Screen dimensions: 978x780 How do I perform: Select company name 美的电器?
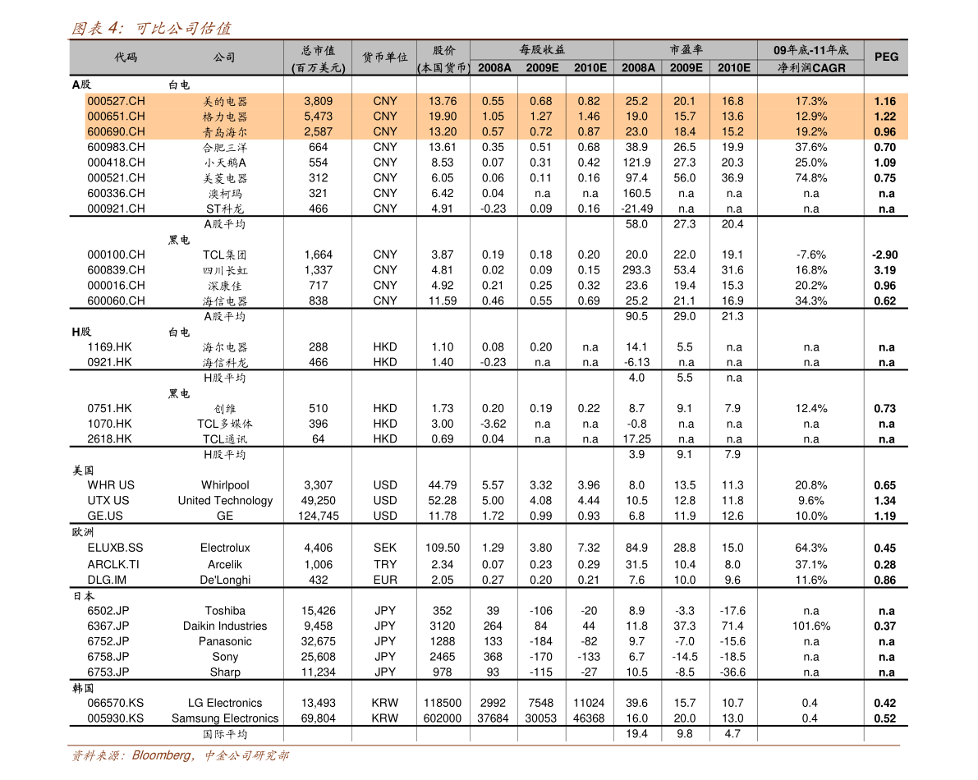tap(225, 102)
